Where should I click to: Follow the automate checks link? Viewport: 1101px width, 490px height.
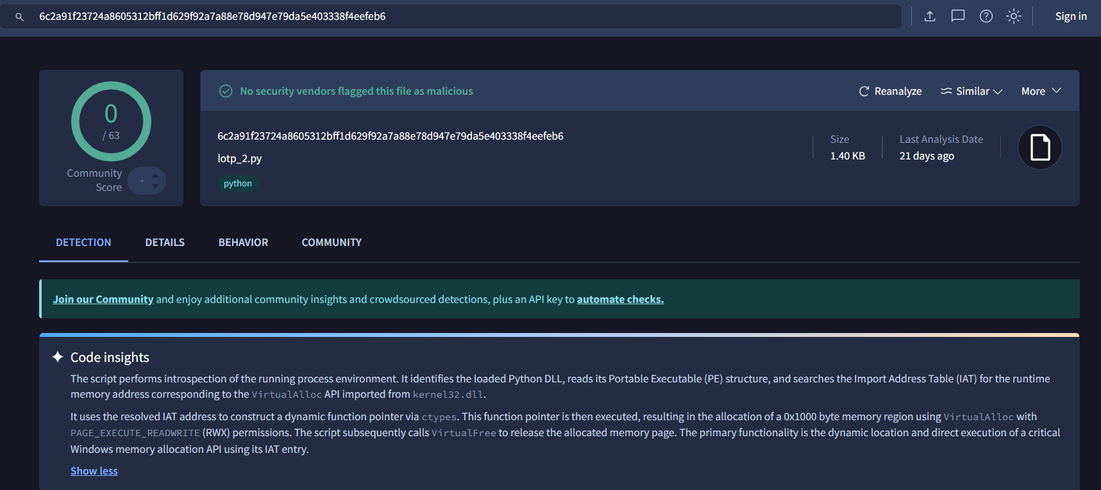tap(620, 299)
